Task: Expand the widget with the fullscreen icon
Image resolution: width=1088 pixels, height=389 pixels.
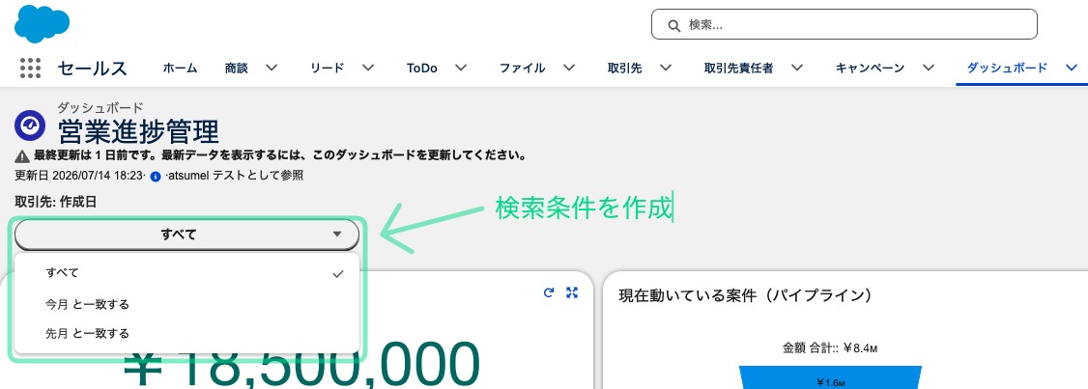Action: point(572,292)
